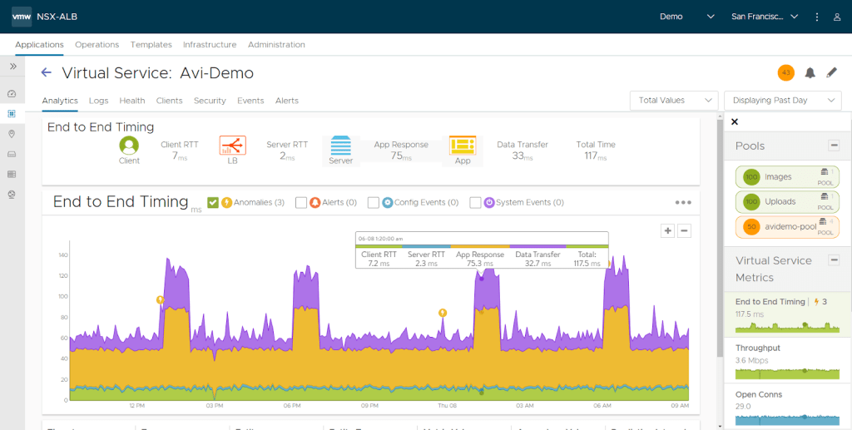
Task: Click the orange 43 health score badge
Action: point(785,73)
